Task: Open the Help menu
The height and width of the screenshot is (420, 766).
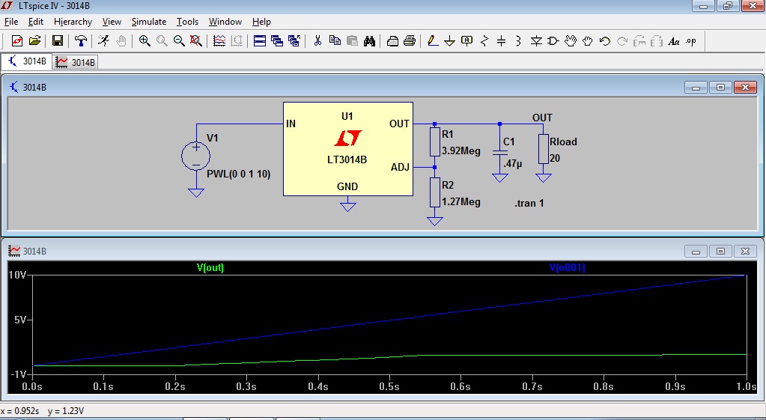Action: (x=261, y=22)
